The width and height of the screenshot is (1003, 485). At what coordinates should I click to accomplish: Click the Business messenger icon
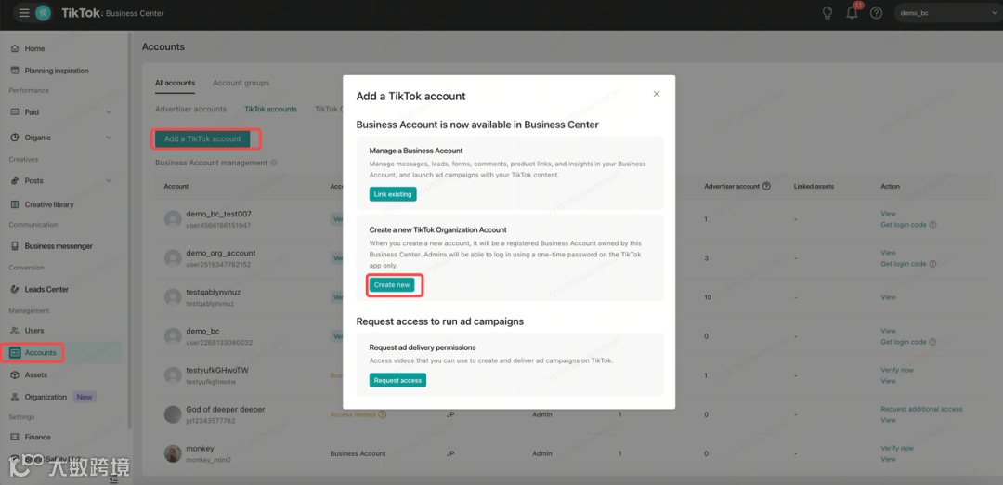(x=15, y=246)
